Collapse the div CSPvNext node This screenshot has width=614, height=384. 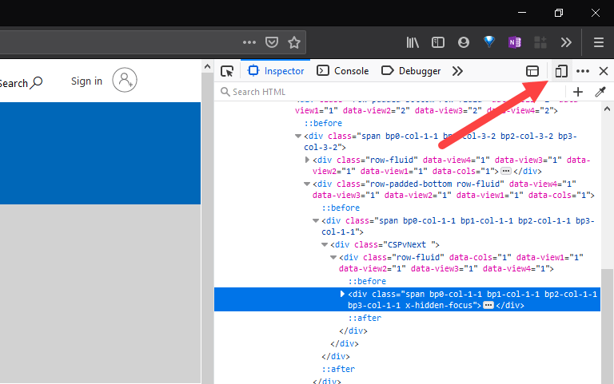coord(325,245)
